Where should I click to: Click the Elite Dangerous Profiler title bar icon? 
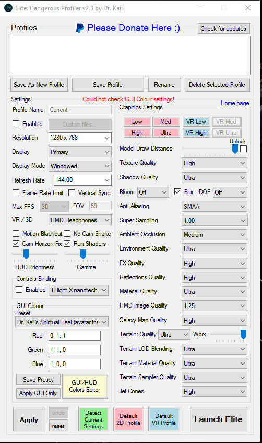8,8
